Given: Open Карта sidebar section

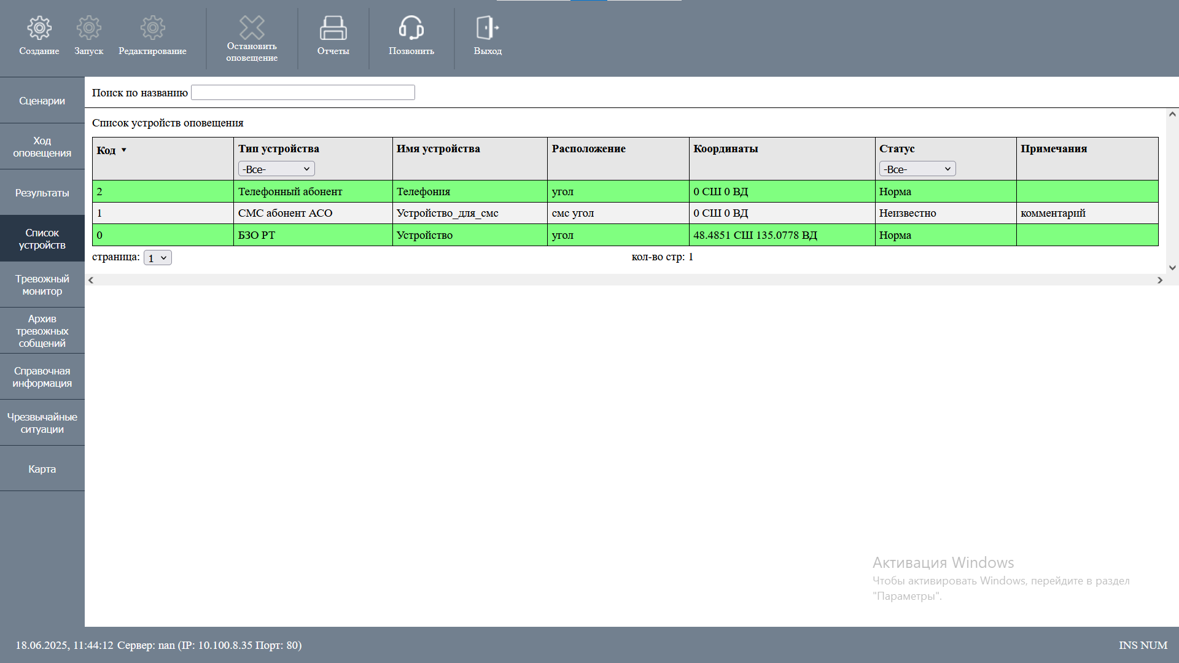Looking at the screenshot, I should tap(42, 469).
